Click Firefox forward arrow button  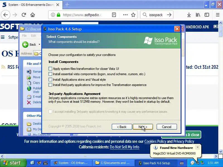(15, 15)
